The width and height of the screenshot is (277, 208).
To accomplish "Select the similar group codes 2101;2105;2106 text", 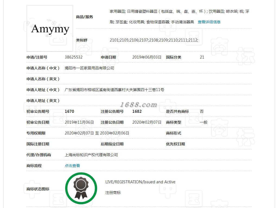I will [x=154, y=40].
